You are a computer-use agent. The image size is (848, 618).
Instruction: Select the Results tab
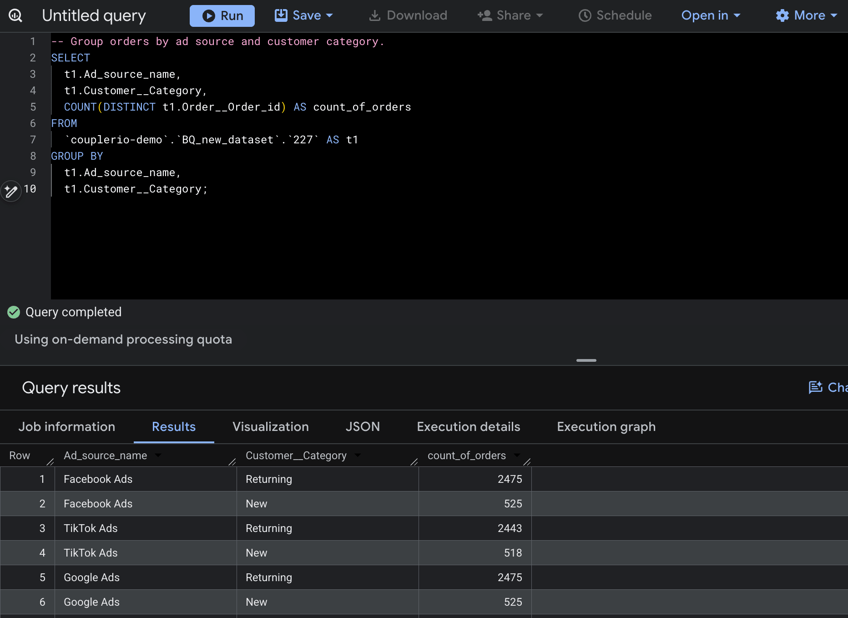point(174,427)
